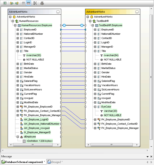Expand right FK_Employee_Employee_Manager node
The image size is (154, 165).
pos(95,128)
